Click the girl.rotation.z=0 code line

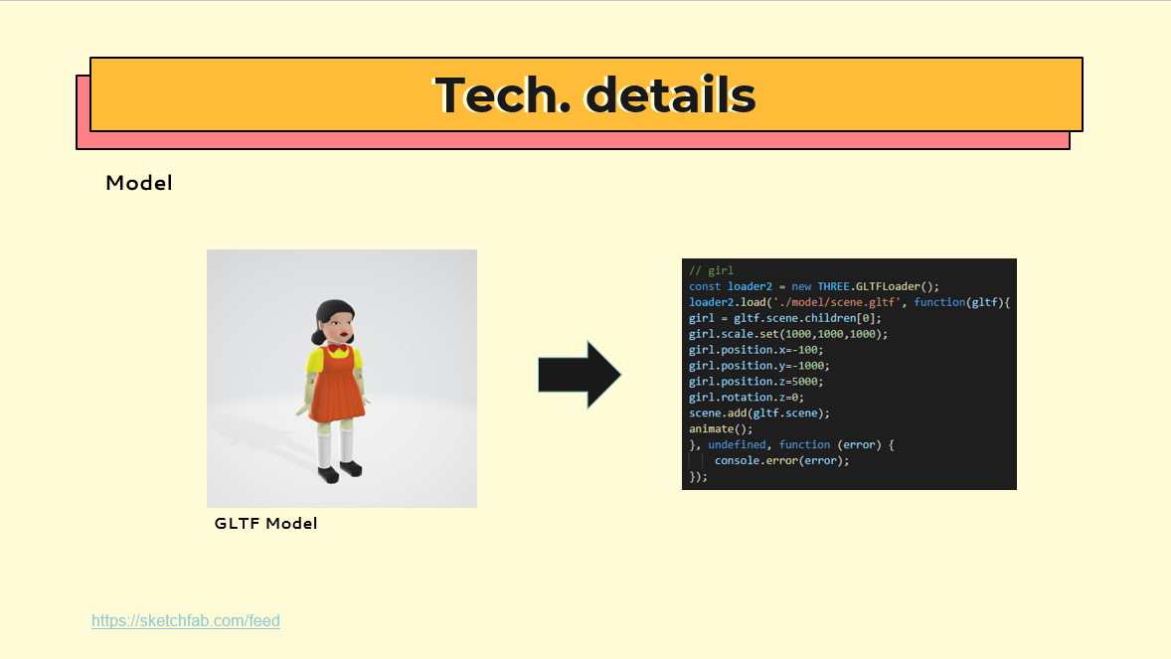(748, 397)
